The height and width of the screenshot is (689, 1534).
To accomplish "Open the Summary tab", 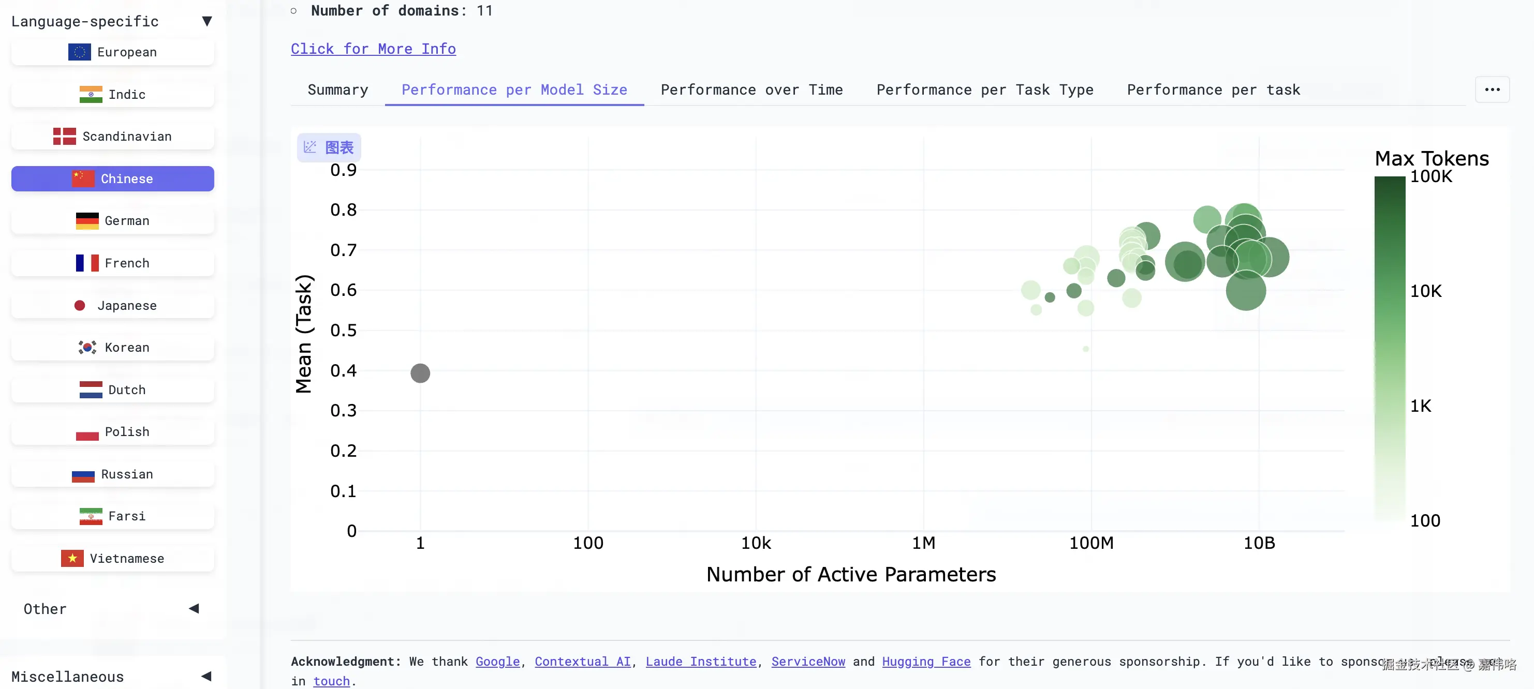I will click(x=337, y=90).
